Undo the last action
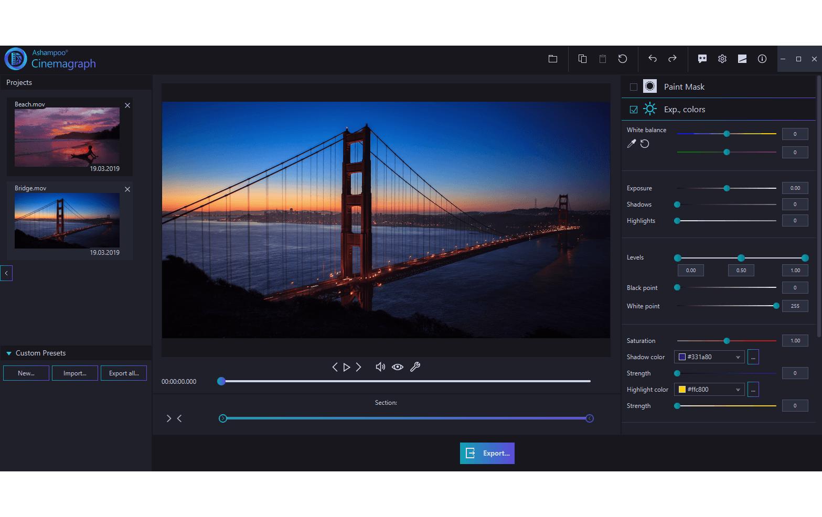This screenshot has width=822, height=517. tap(652, 59)
